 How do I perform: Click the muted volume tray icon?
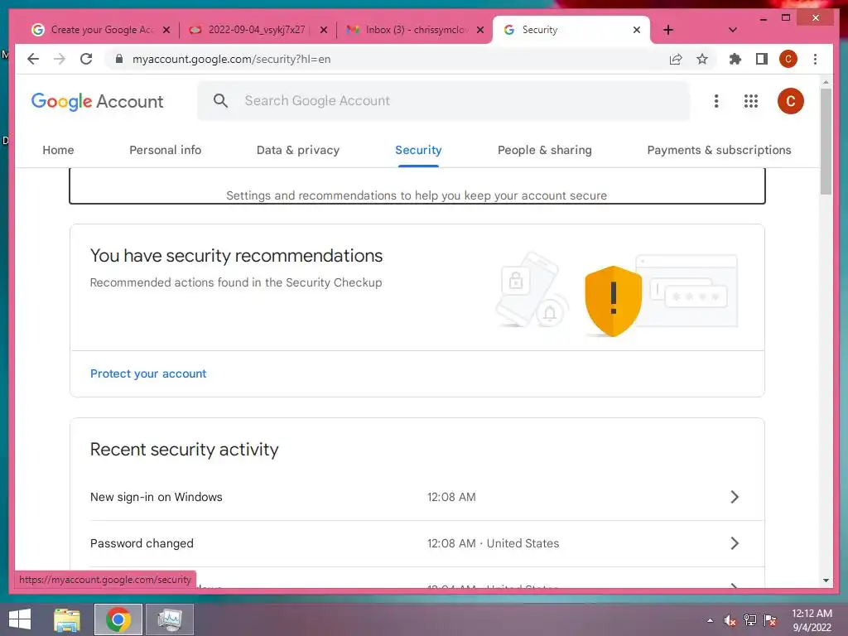[x=730, y=620]
